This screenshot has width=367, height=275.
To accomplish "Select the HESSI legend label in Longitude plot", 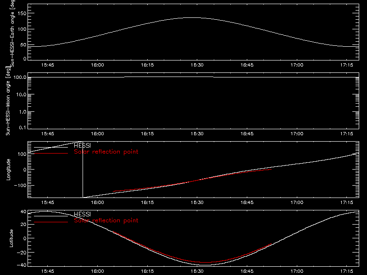I will 82,146.
